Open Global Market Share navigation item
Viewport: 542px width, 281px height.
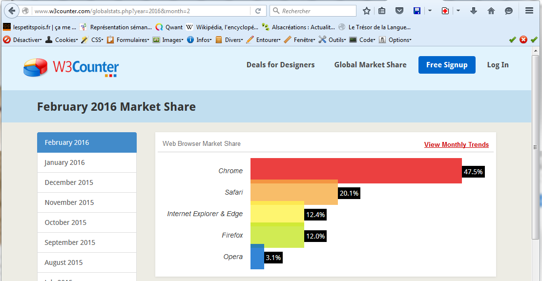point(370,65)
